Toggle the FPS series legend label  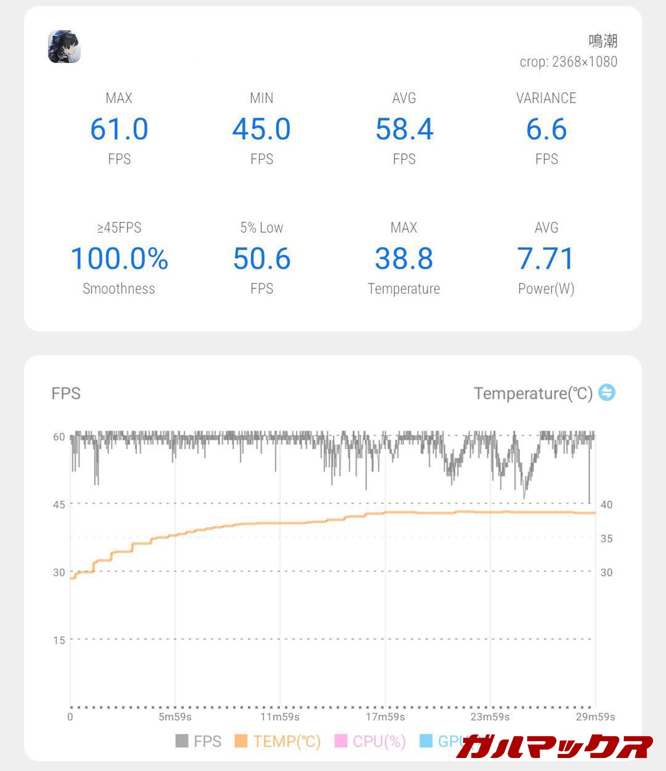point(208,741)
